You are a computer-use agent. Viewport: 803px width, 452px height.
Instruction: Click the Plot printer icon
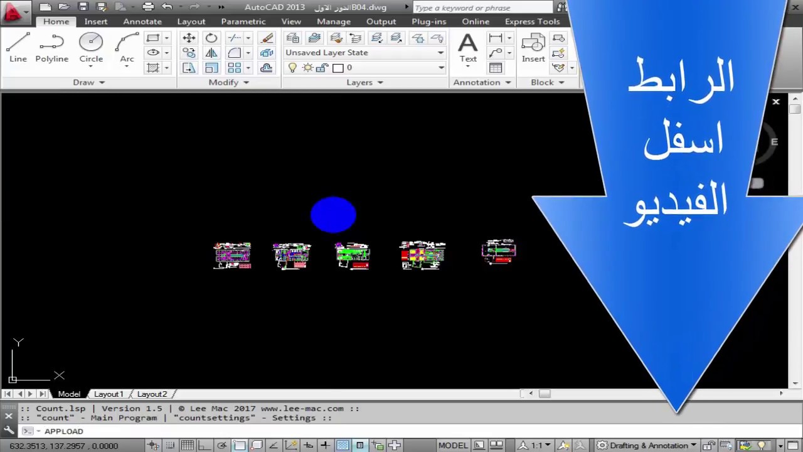click(148, 7)
